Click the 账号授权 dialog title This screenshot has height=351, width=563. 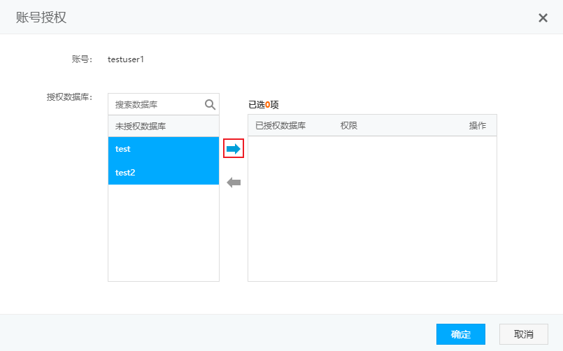[x=41, y=17]
